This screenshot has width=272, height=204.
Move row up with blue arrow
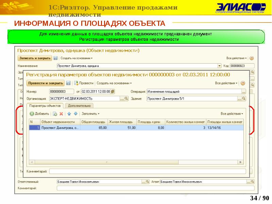click(x=69, y=114)
